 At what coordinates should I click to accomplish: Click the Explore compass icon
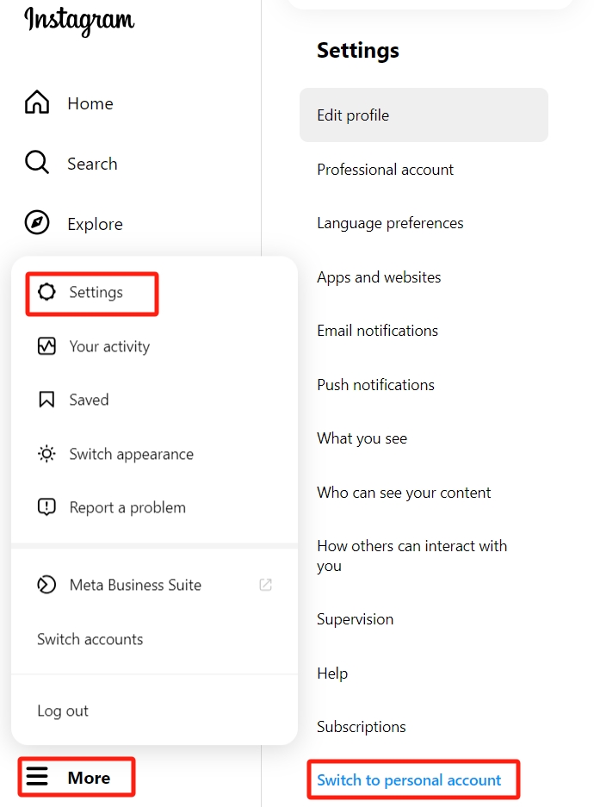pyautogui.click(x=37, y=223)
